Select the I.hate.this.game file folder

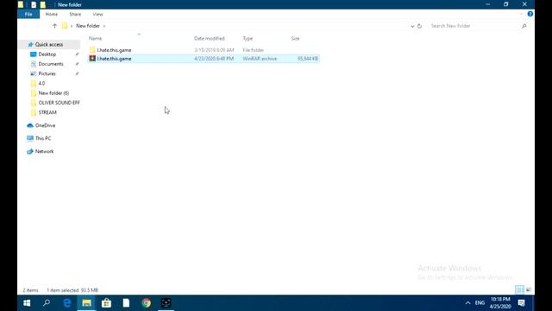(x=114, y=50)
